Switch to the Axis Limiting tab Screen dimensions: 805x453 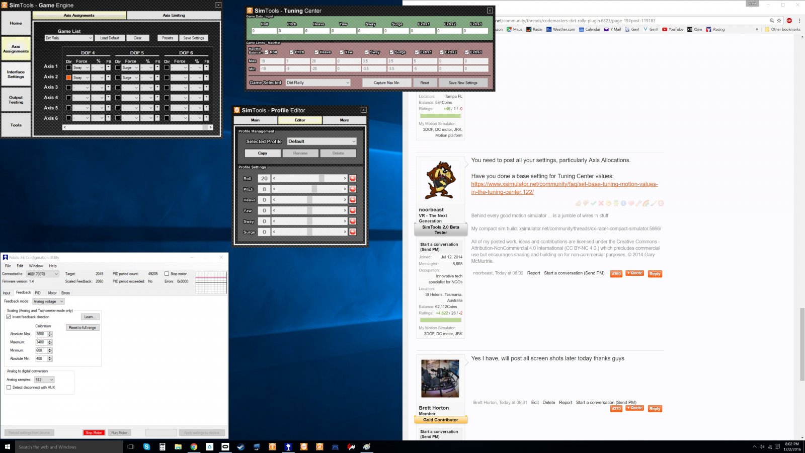coord(174,16)
